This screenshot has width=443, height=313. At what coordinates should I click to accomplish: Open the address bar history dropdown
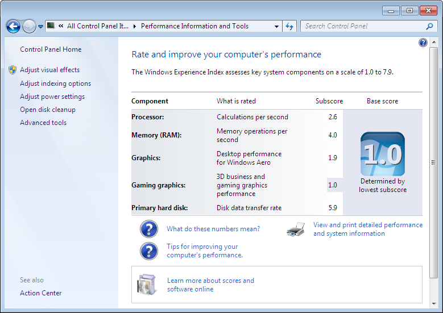tap(276, 26)
